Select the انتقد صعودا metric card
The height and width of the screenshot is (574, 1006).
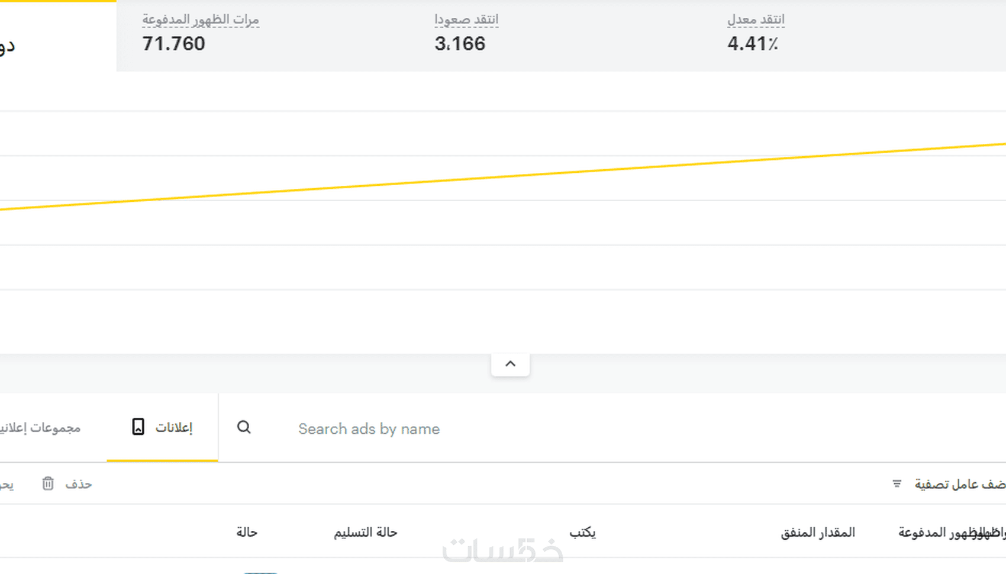pos(466,34)
